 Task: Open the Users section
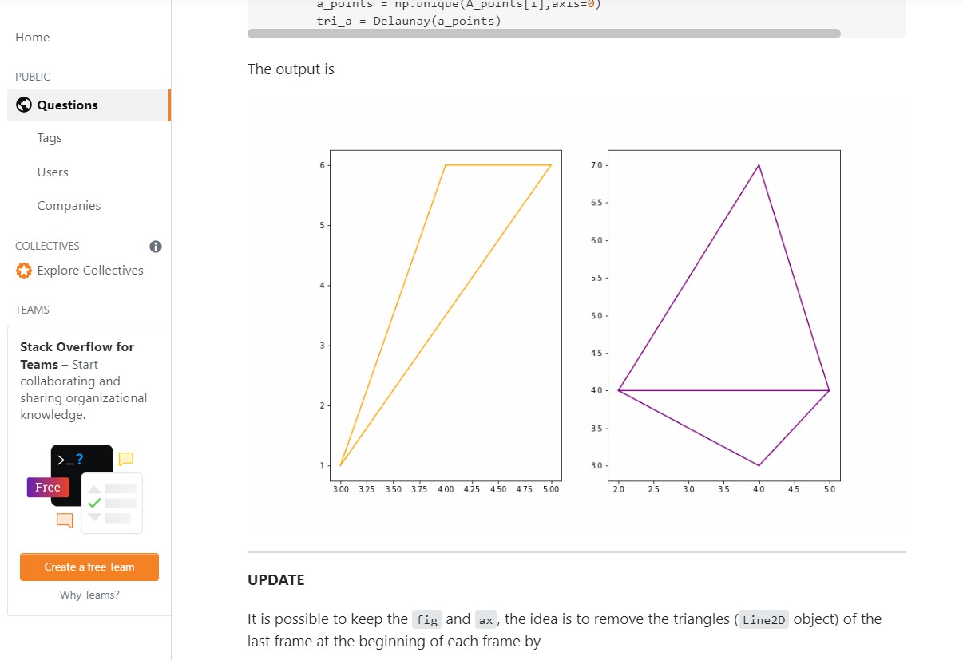tap(53, 172)
